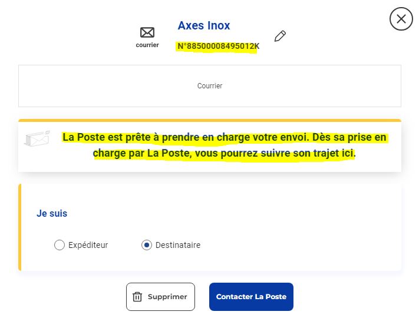Image resolution: width=419 pixels, height=318 pixels.
Task: Click the Expéditeur label text
Action: [x=88, y=245]
